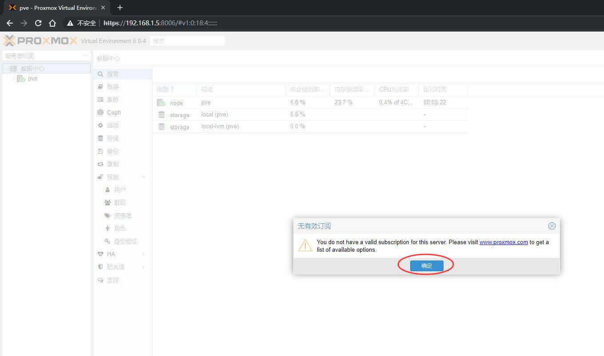Screen dimensions: 604x356
Task: Click the browser reload button
Action: pos(38,23)
